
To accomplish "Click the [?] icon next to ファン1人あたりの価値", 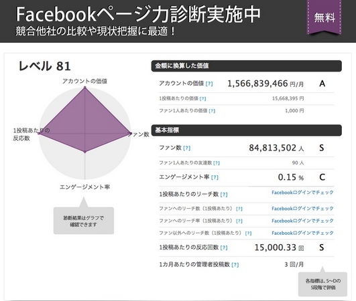I will [212, 111].
